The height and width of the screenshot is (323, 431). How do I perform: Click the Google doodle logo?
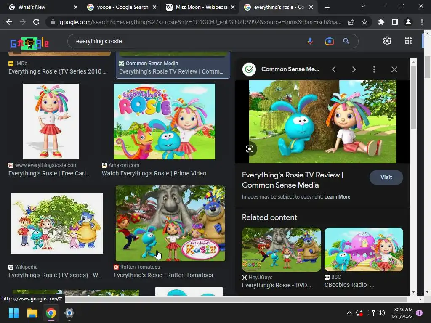29,43
